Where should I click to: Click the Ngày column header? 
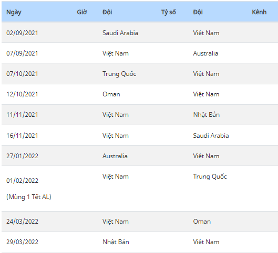point(14,12)
